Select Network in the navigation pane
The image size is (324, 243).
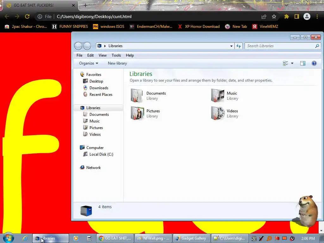pos(90,167)
